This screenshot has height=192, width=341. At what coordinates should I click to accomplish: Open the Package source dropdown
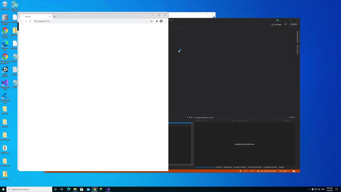pos(219,121)
